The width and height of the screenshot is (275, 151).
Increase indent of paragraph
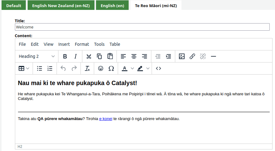pyautogui.click(x=168, y=56)
